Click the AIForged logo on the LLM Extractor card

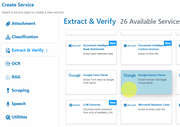(x=75, y=105)
